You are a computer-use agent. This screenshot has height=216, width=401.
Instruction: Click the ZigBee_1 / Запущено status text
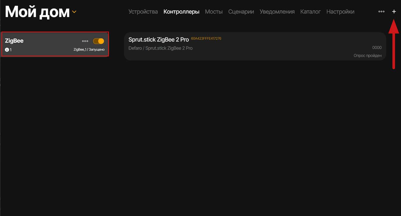[89, 50]
